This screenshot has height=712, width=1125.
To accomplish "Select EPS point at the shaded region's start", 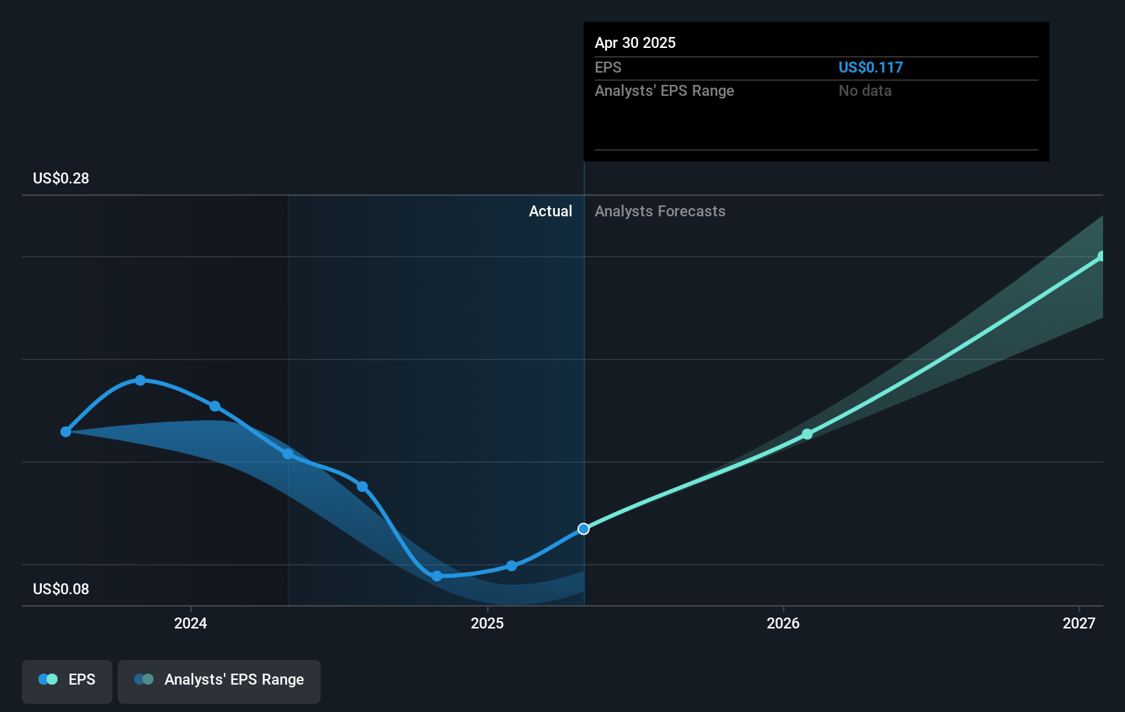I will coord(288,453).
